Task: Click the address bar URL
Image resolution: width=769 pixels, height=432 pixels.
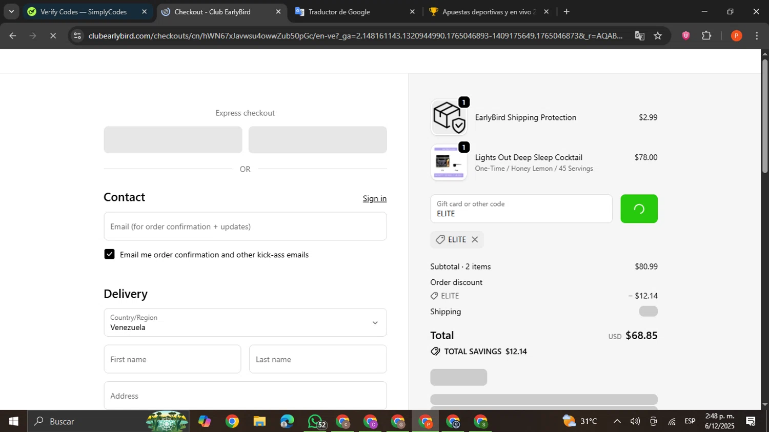Action: [355, 36]
